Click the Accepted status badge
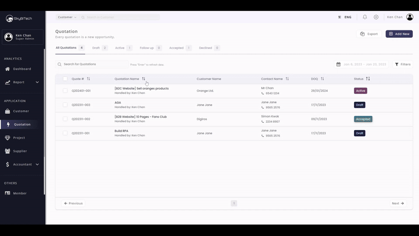Screen dimensions: 419x236 [363, 119]
